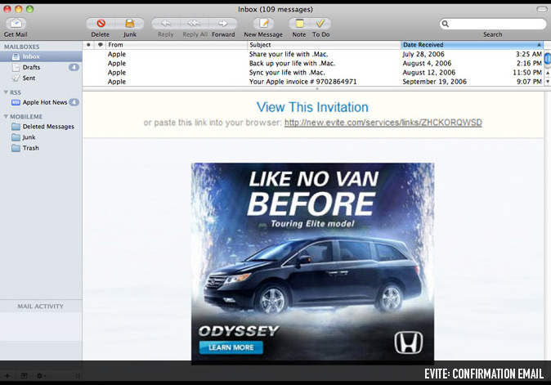Click the gear action menu at bottom
The image size is (551, 385).
(x=41, y=375)
